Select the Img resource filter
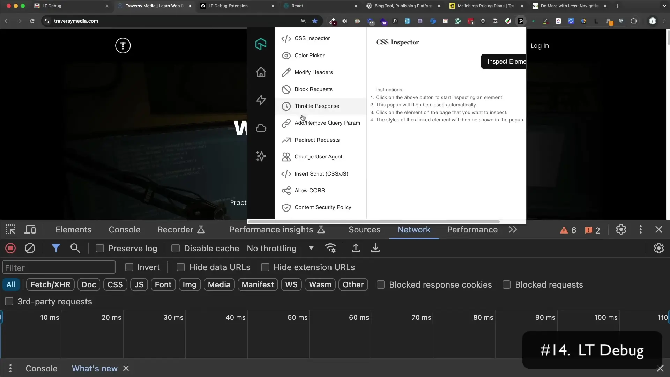Image resolution: width=670 pixels, height=377 pixels. [x=189, y=285]
